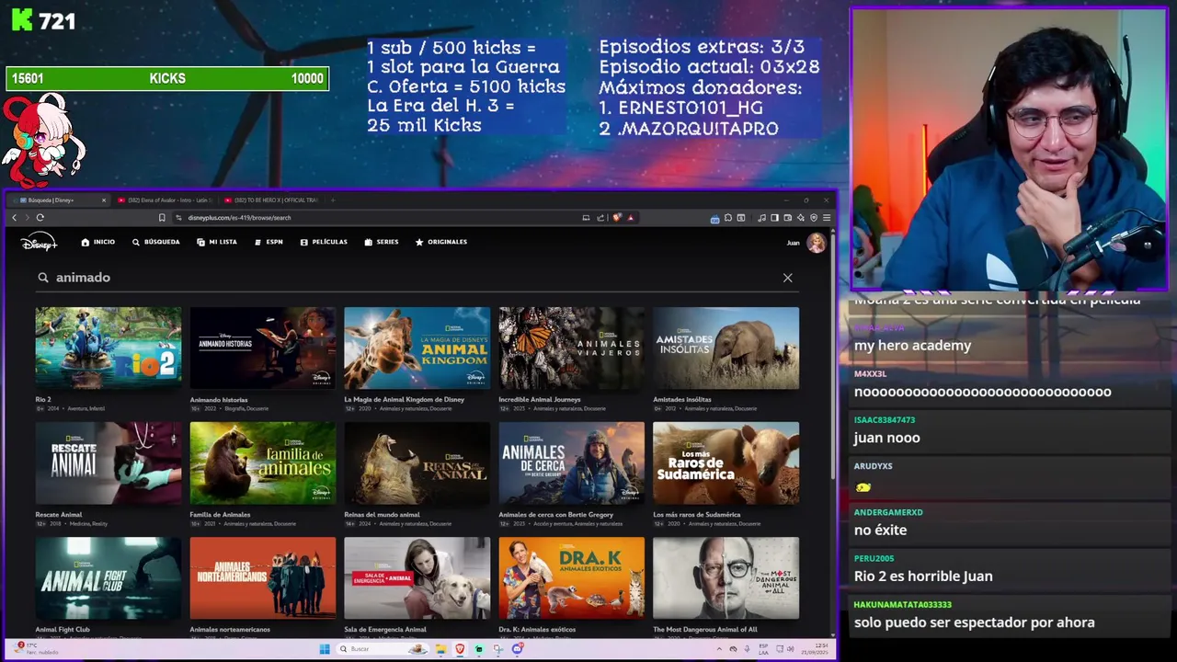Open a new browser tab

333,200
